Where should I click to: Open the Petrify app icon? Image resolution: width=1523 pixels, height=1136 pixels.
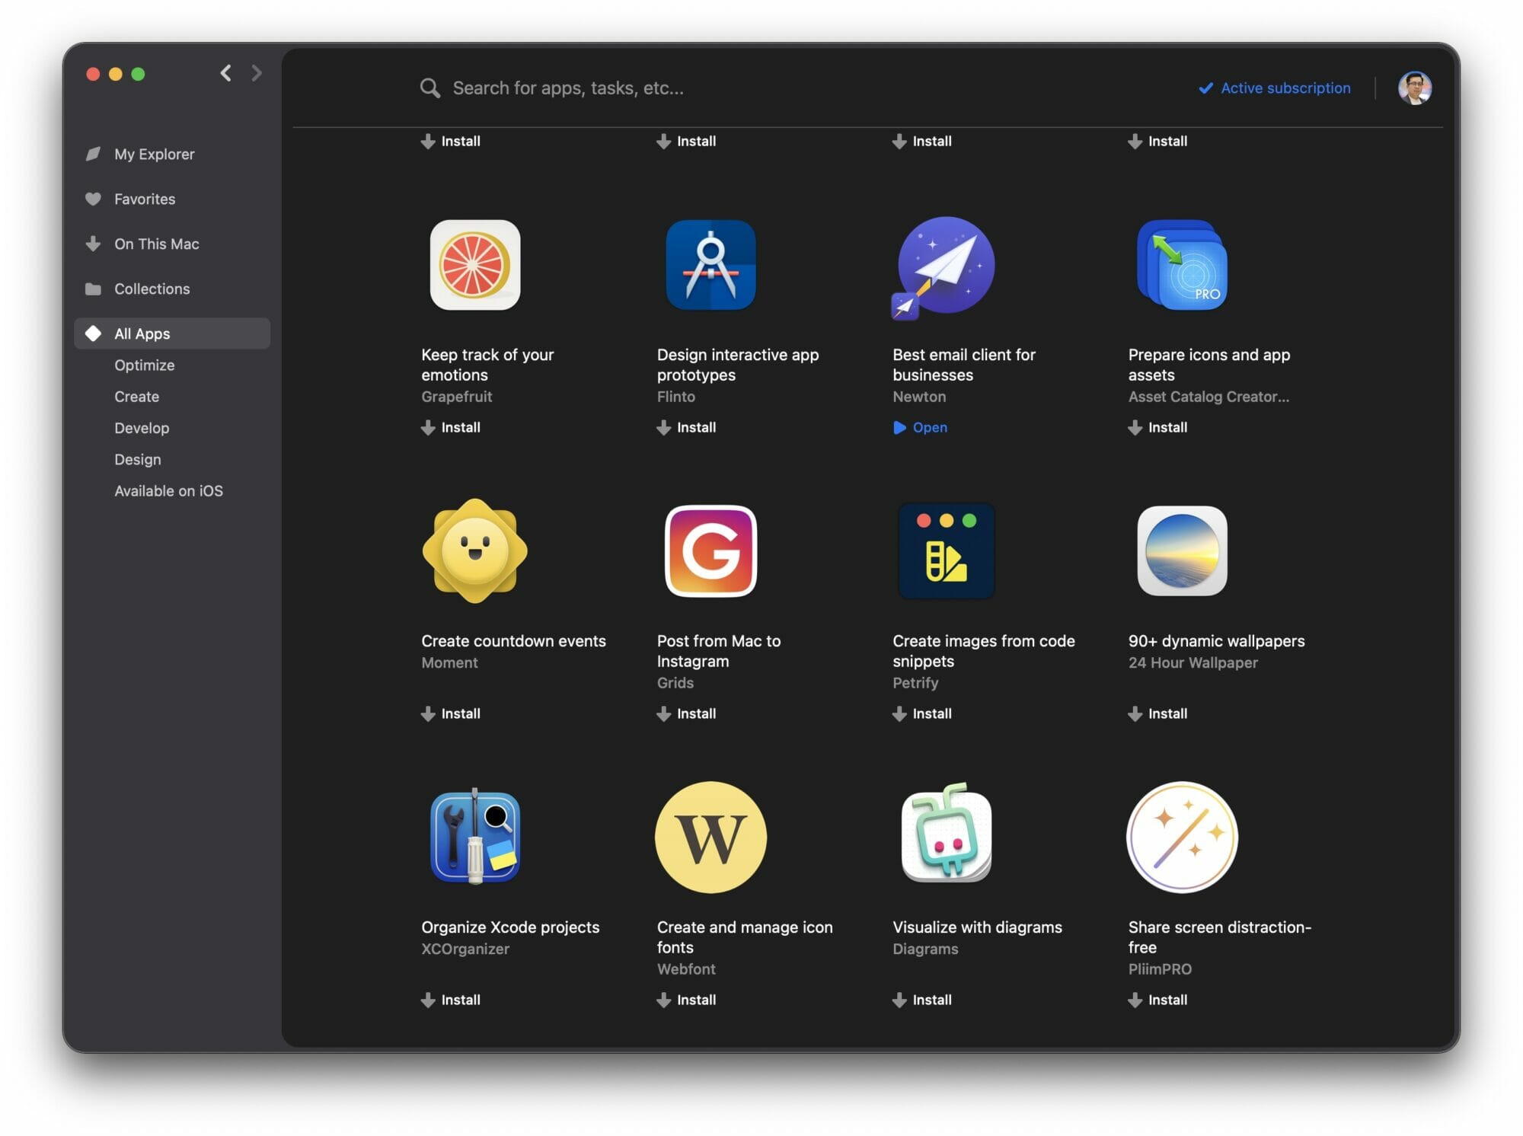[947, 550]
